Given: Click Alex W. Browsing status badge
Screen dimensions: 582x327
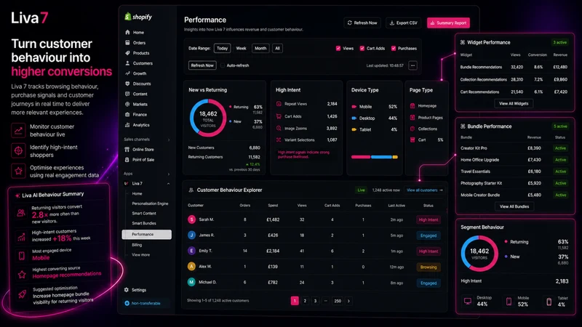Looking at the screenshot, I should point(428,267).
